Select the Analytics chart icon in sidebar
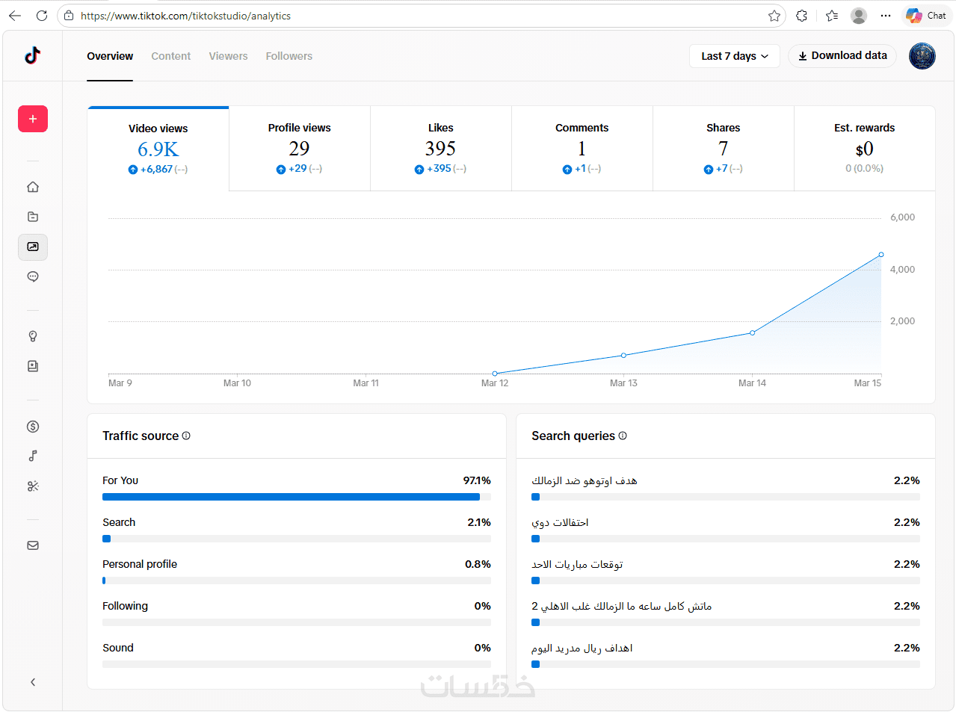Screen dimensions: 956x712 (x=33, y=247)
